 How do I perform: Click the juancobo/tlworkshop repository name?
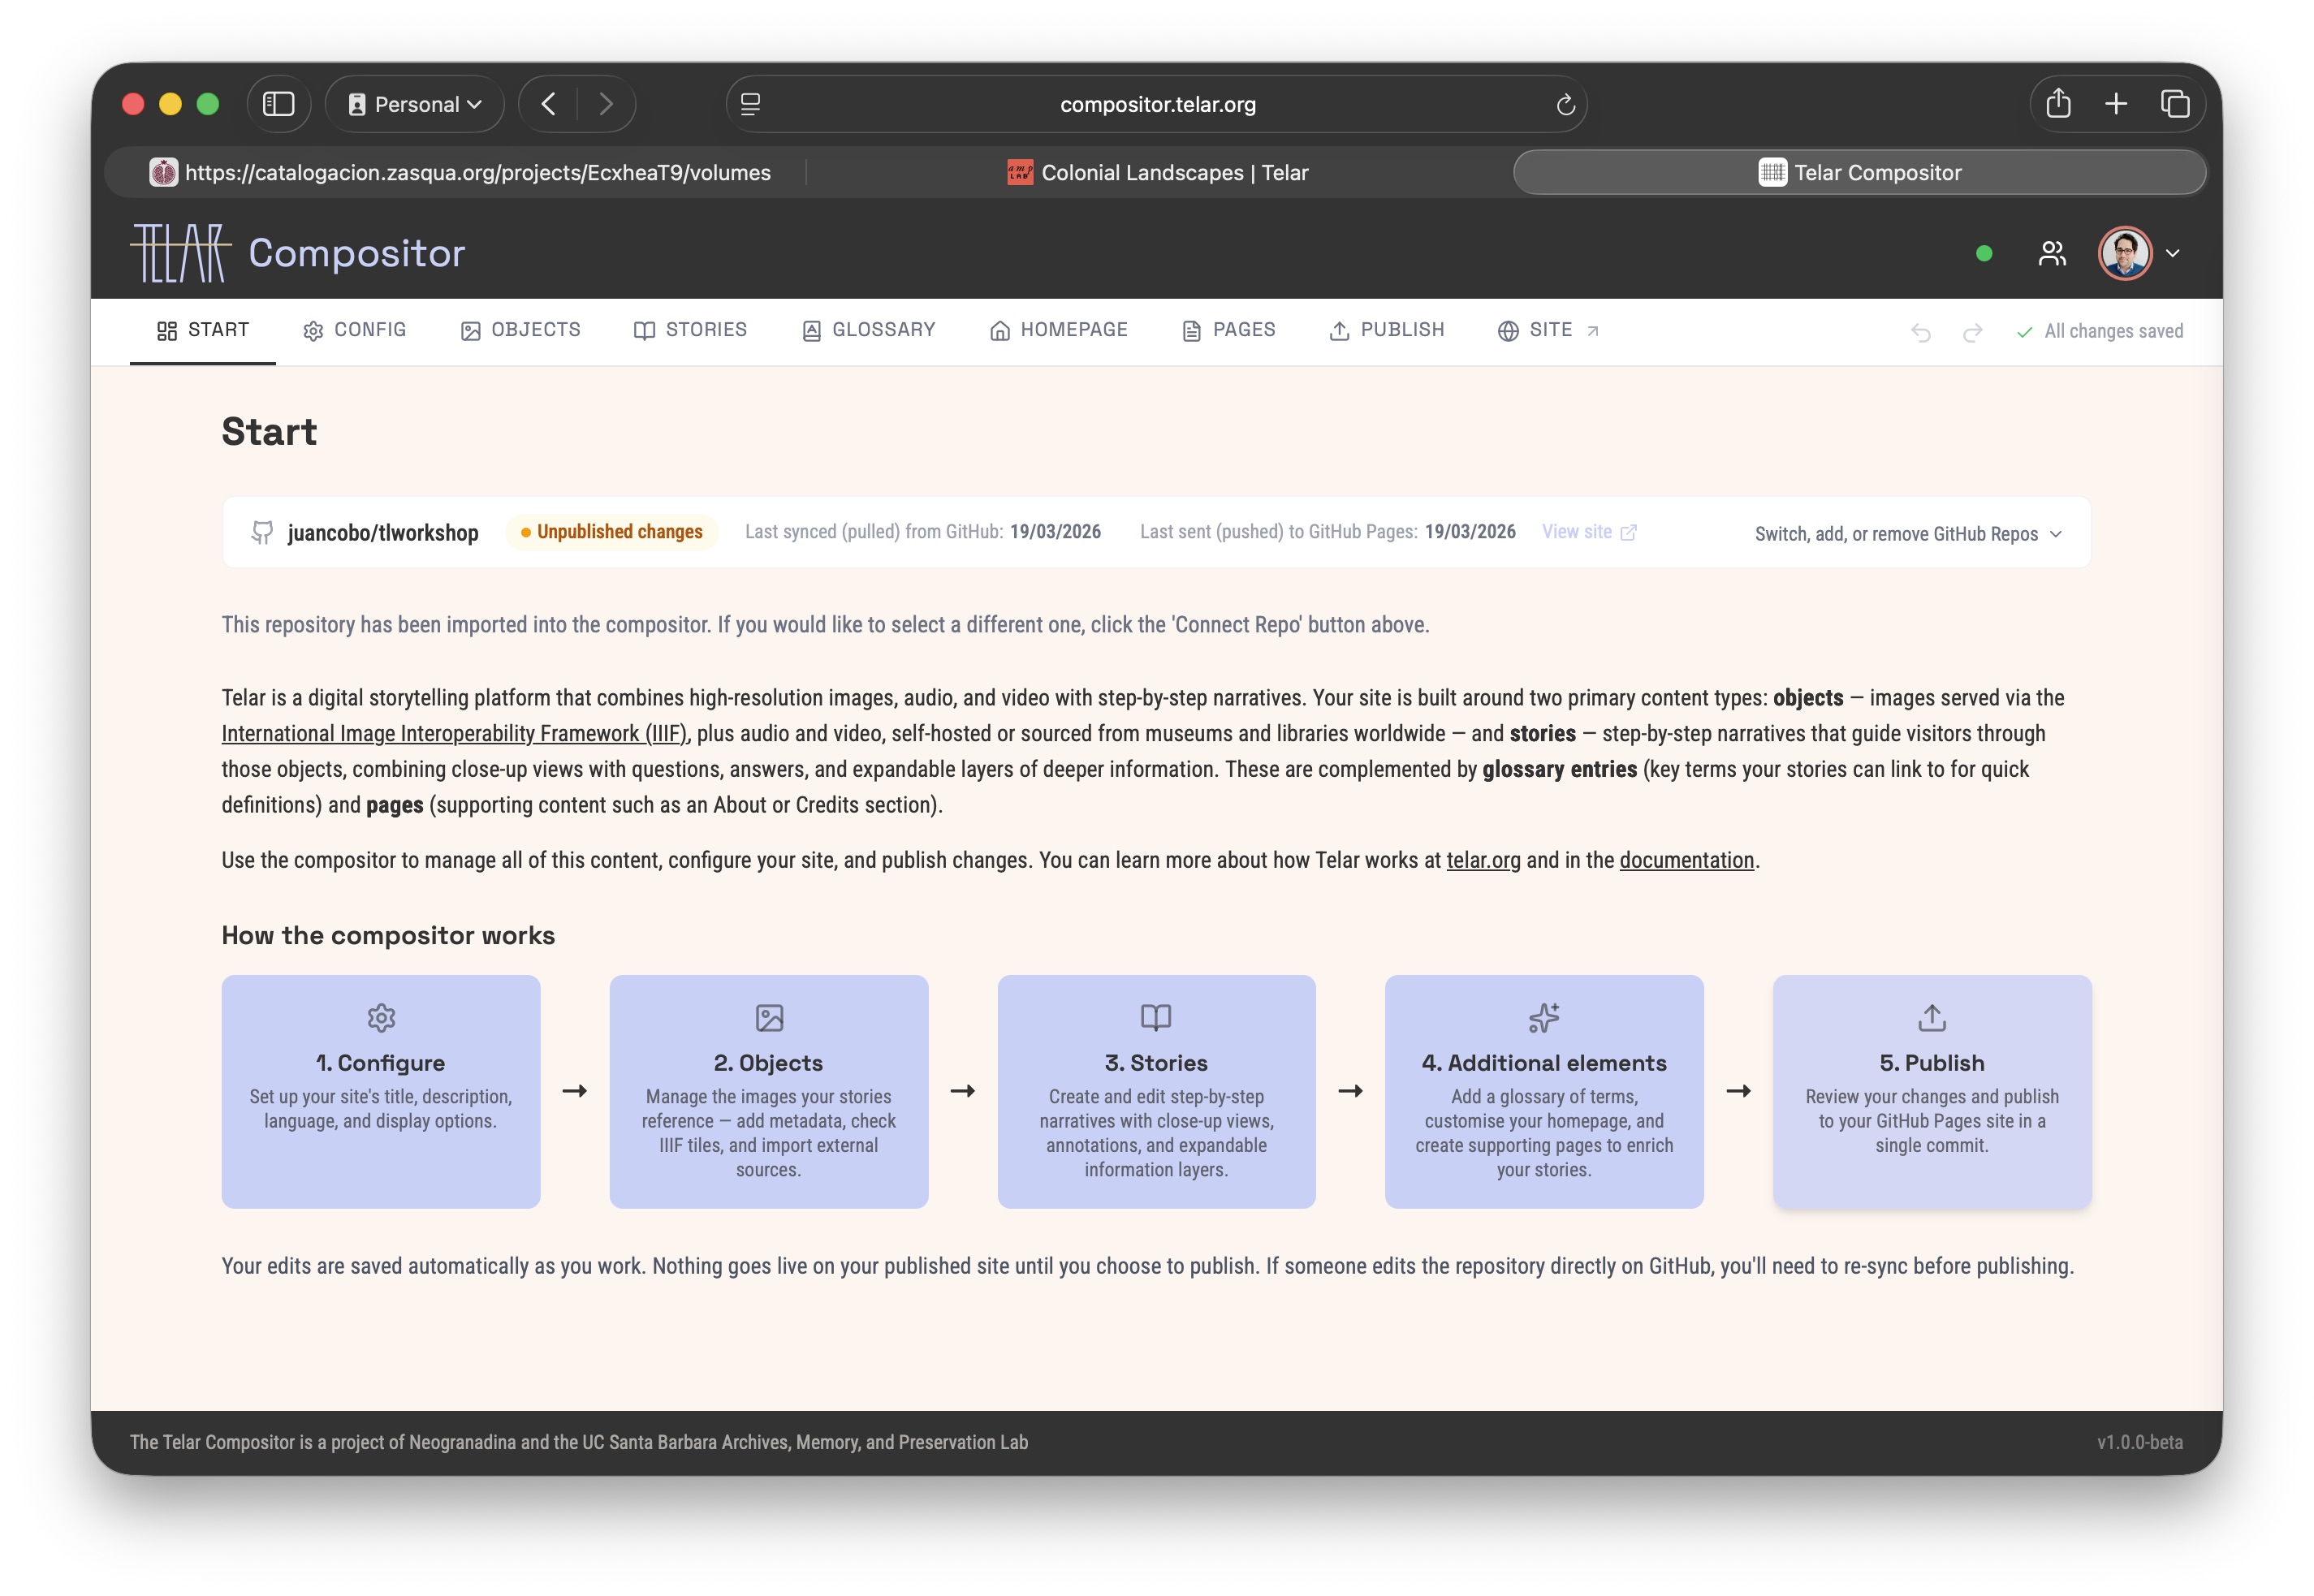coord(383,533)
